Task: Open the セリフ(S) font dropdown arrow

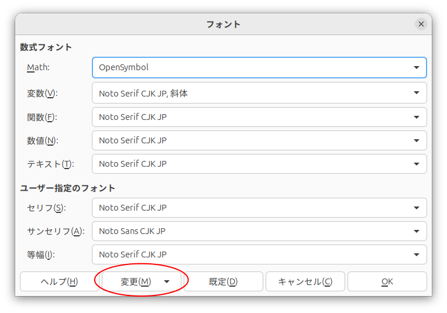Action: [416, 208]
